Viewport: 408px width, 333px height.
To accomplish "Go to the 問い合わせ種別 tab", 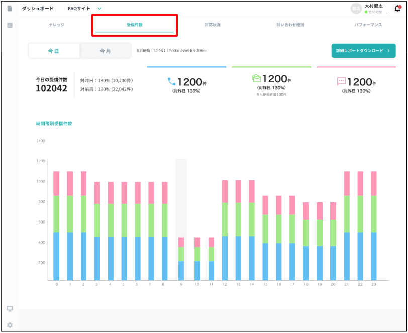I will [290, 25].
